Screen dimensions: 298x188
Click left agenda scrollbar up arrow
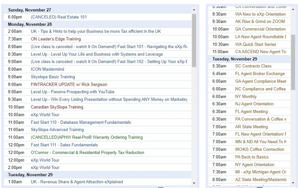194,10
